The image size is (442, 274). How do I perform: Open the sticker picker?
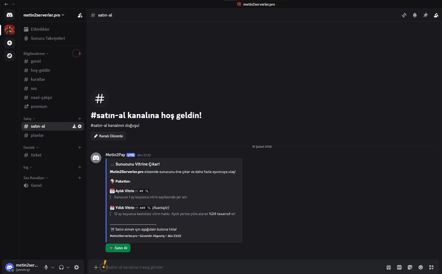pos(410,267)
